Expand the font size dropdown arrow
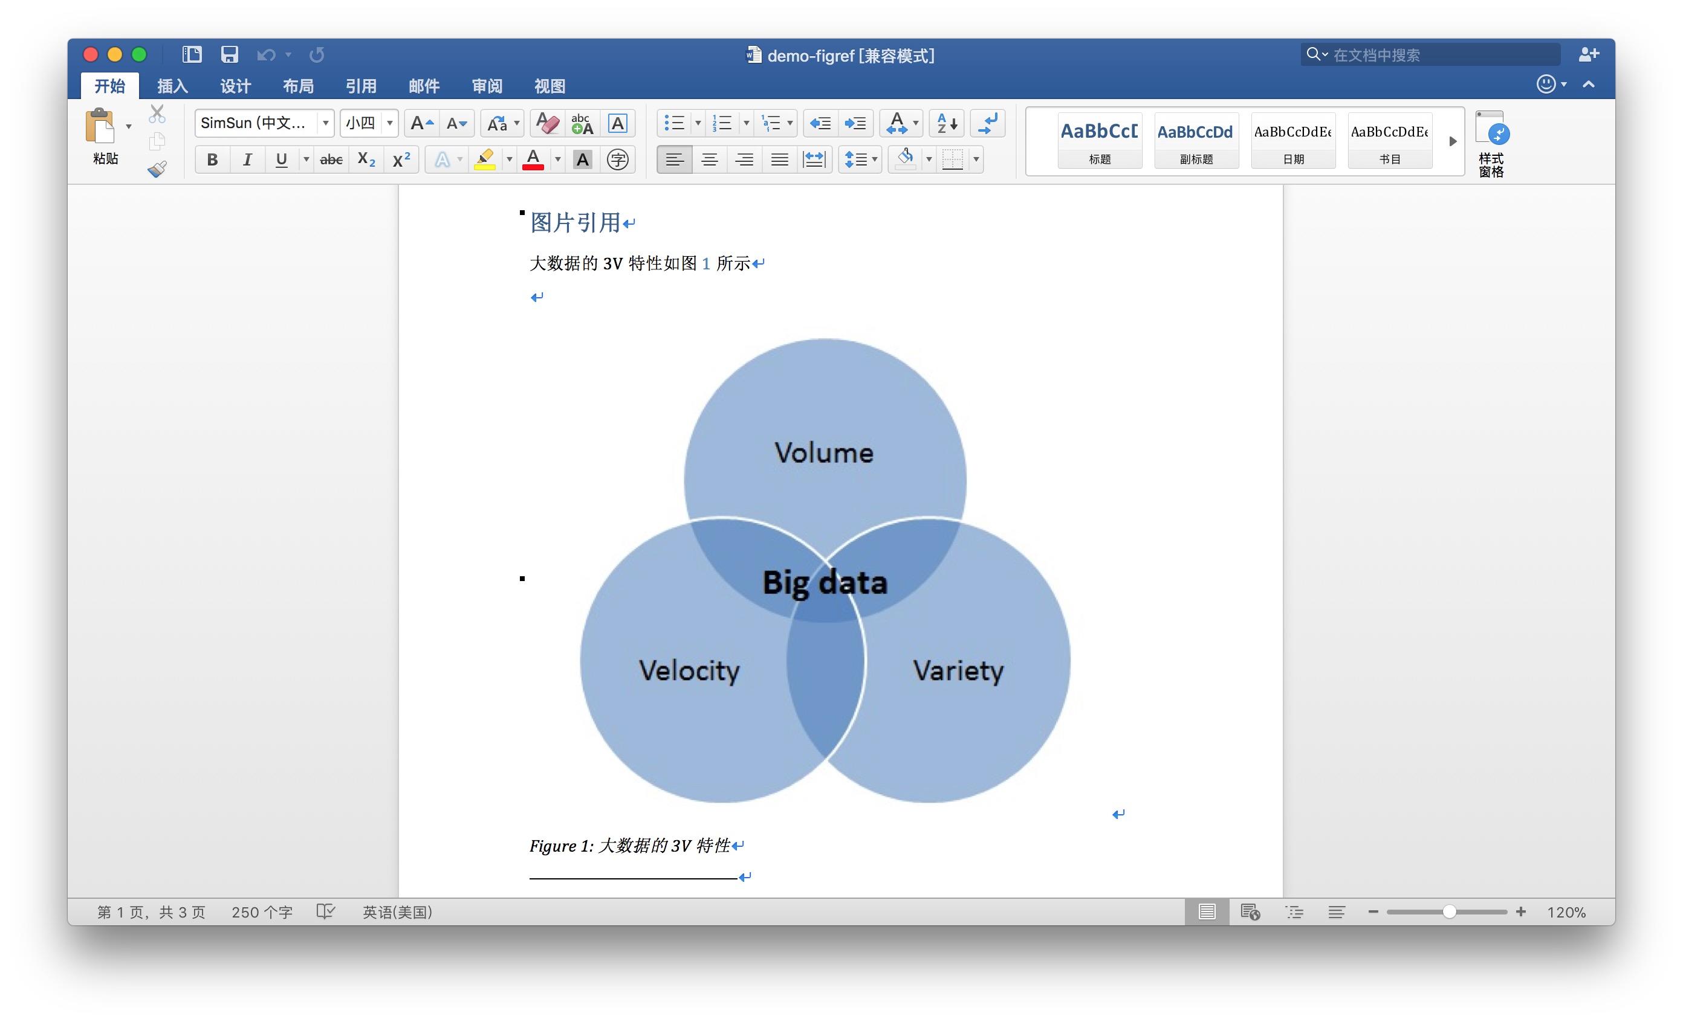1683x1022 pixels. (x=389, y=123)
